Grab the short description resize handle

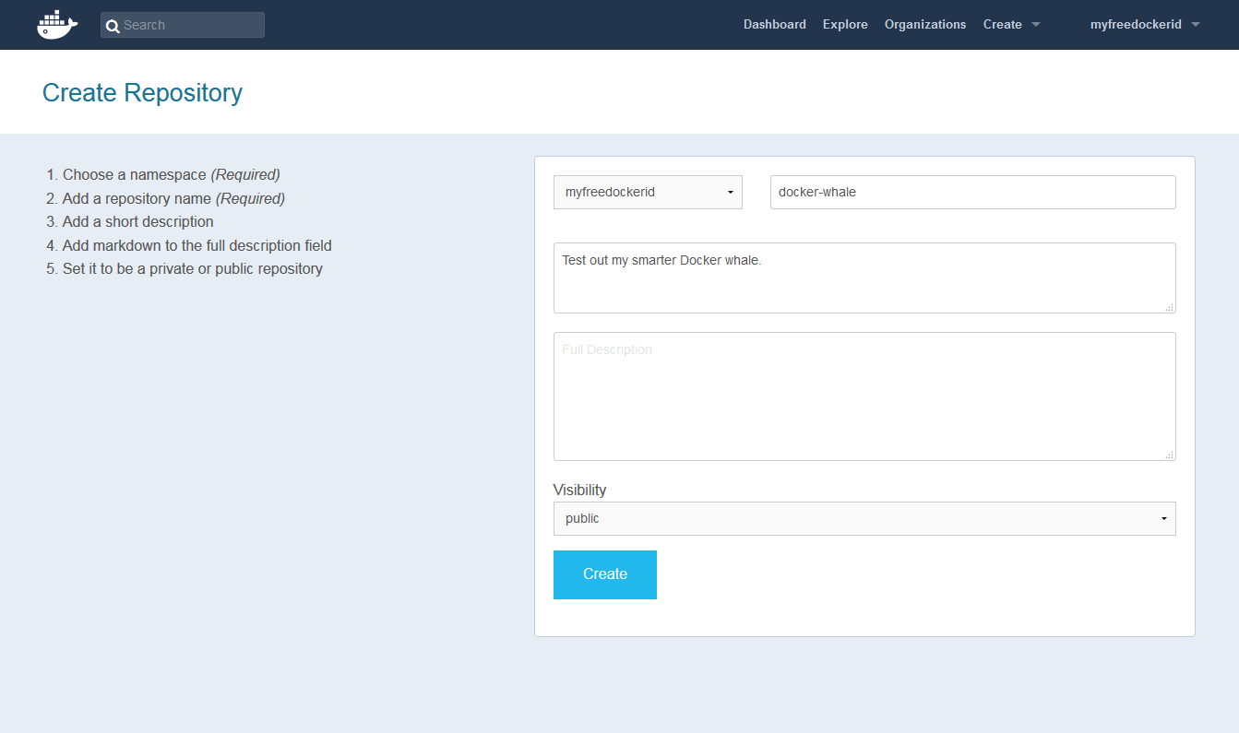[1169, 307]
